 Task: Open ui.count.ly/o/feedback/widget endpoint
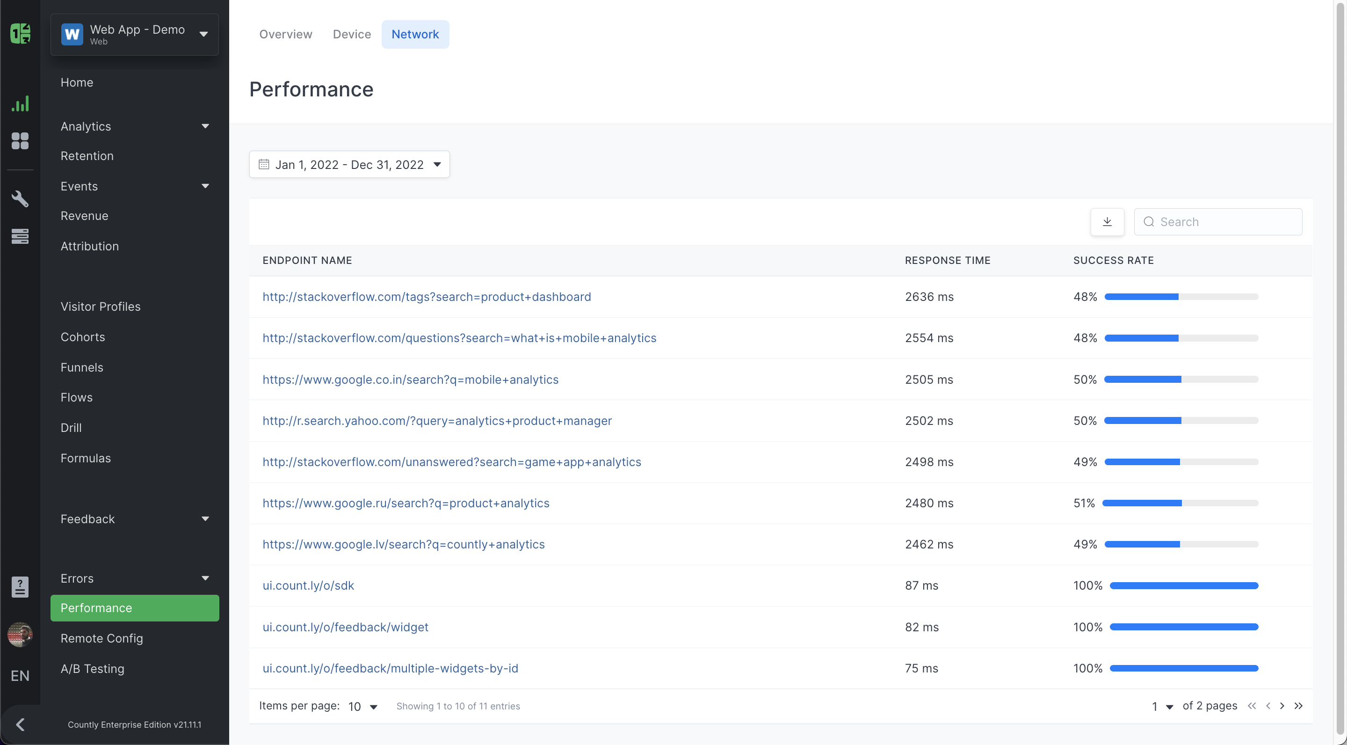click(x=346, y=627)
